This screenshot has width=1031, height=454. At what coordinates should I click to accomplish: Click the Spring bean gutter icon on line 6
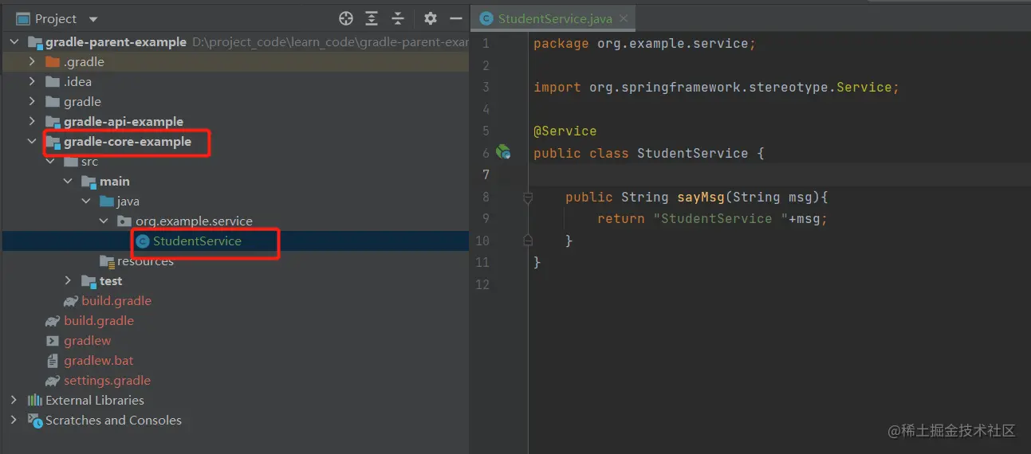(503, 151)
